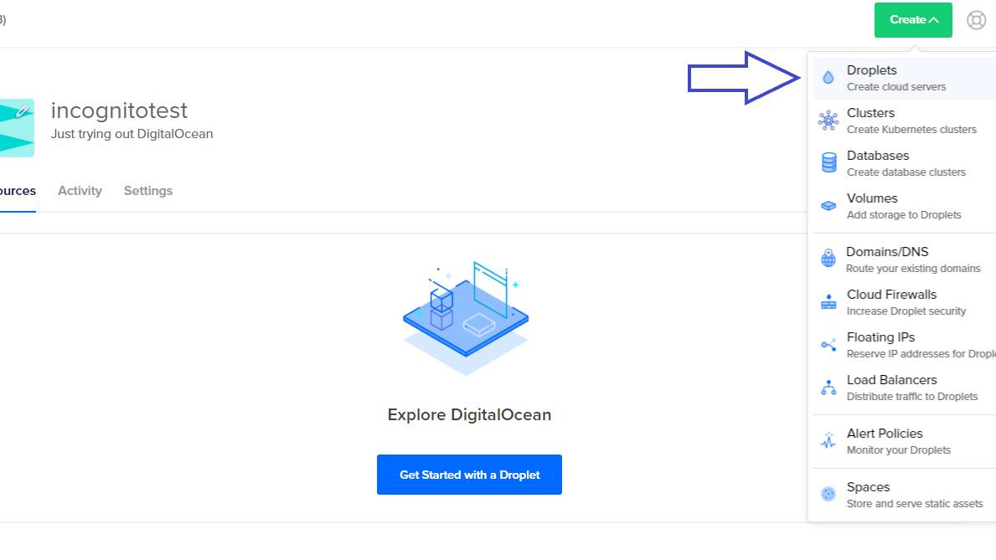This screenshot has height=560, width=996.
Task: Switch to the Activity tab
Action: tap(80, 191)
